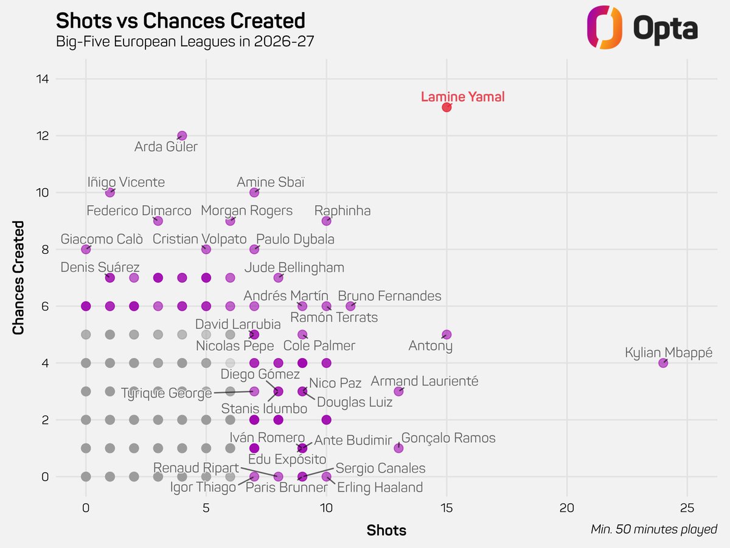Select the Federico Dimarco data point
Viewport: 730px width, 548px height.
(x=158, y=221)
